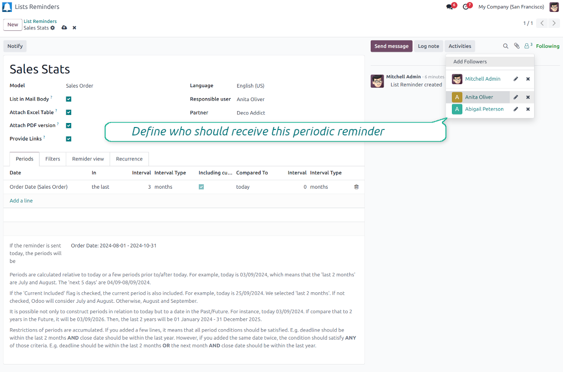Edit Anita Oliver's follower subscription
Image resolution: width=563 pixels, height=372 pixels.
pyautogui.click(x=516, y=97)
